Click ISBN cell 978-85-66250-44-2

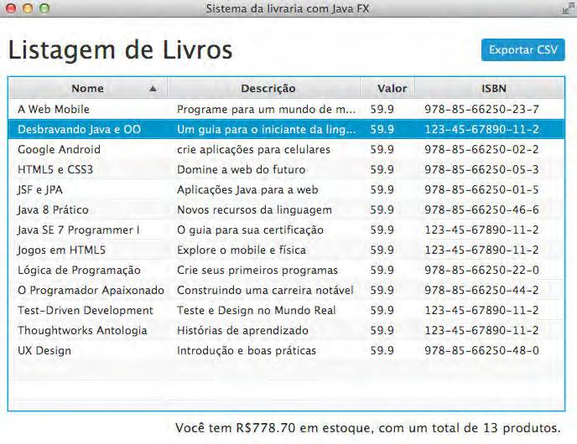481,290
